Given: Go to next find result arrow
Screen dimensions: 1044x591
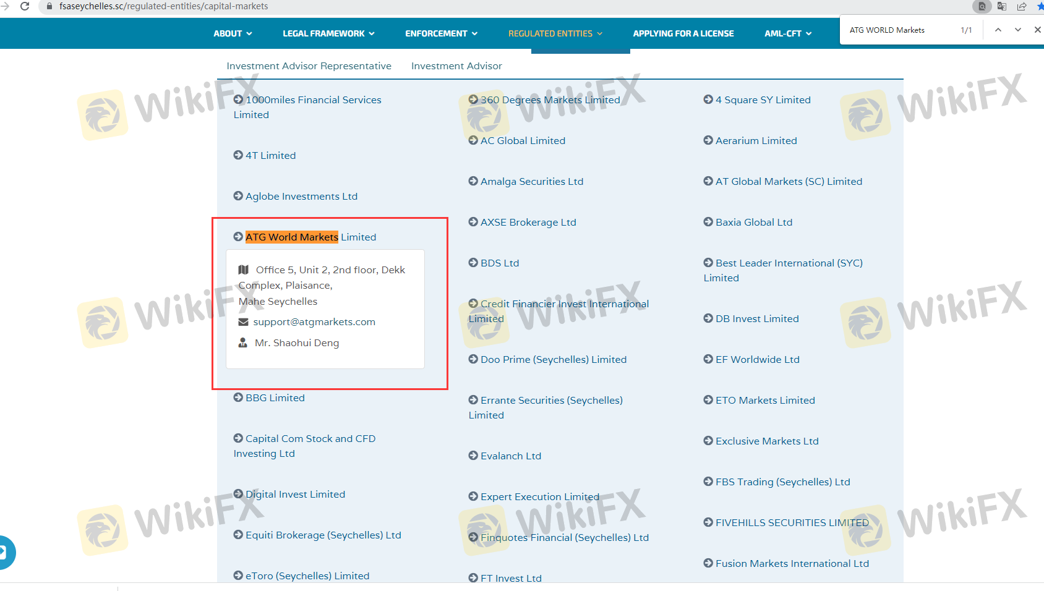Looking at the screenshot, I should click(1017, 30).
